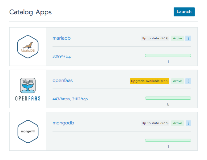Click the openfaas workload count 6

click(168, 104)
